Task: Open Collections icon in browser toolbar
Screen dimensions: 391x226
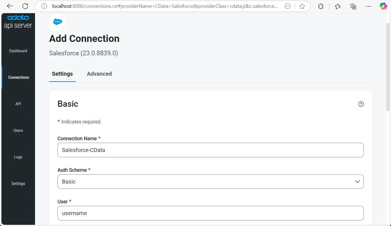Action: (353, 6)
